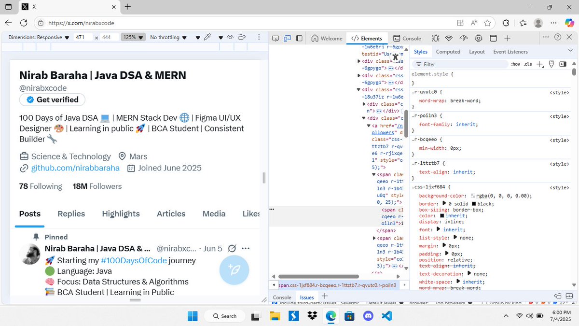Open the Application panel icon
The width and height of the screenshot is (579, 326).
493,38
